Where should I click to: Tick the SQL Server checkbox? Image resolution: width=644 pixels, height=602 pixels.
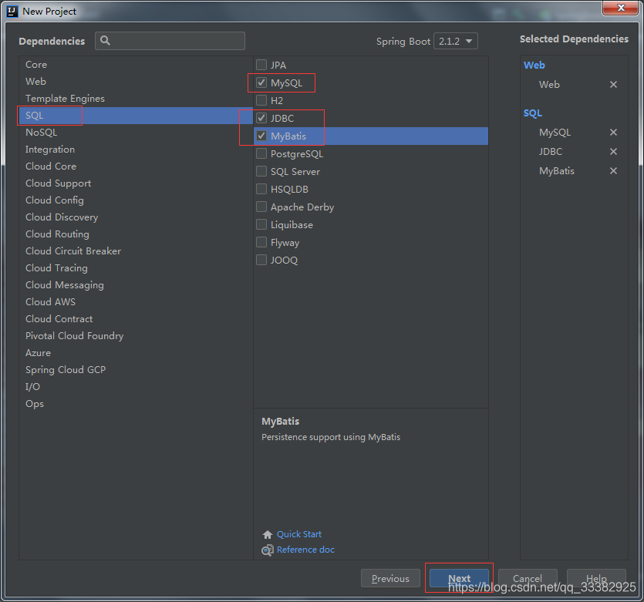point(261,171)
